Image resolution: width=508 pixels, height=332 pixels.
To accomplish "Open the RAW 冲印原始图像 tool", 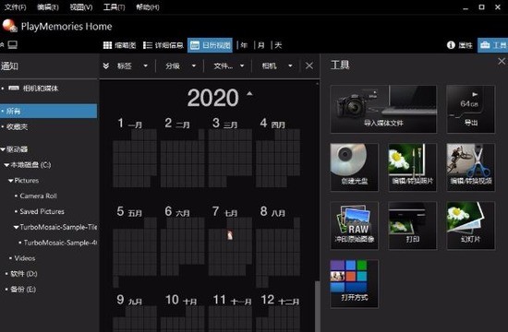I will pos(354,225).
